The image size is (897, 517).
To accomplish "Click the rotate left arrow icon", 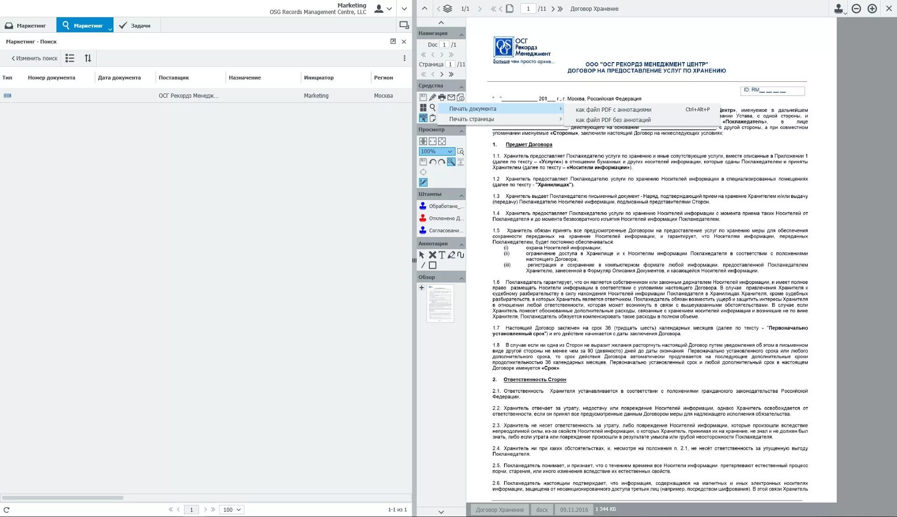I will (x=433, y=162).
